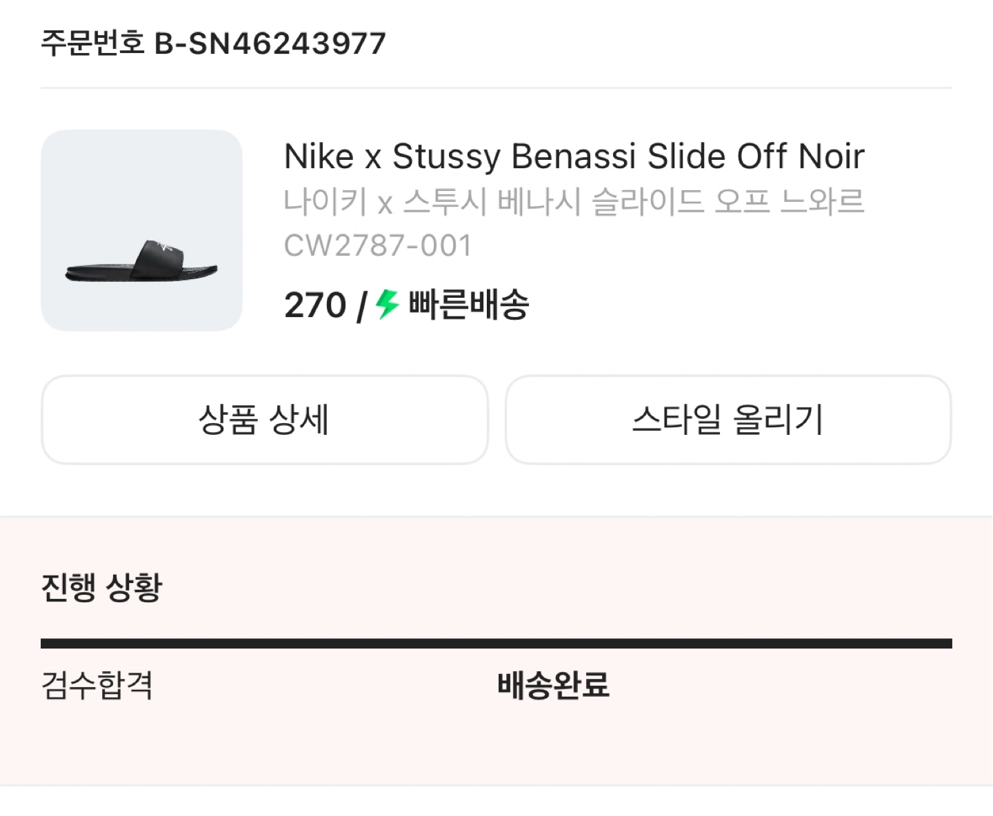Select the size 270 text
This screenshot has height=816, width=993.
coord(315,305)
